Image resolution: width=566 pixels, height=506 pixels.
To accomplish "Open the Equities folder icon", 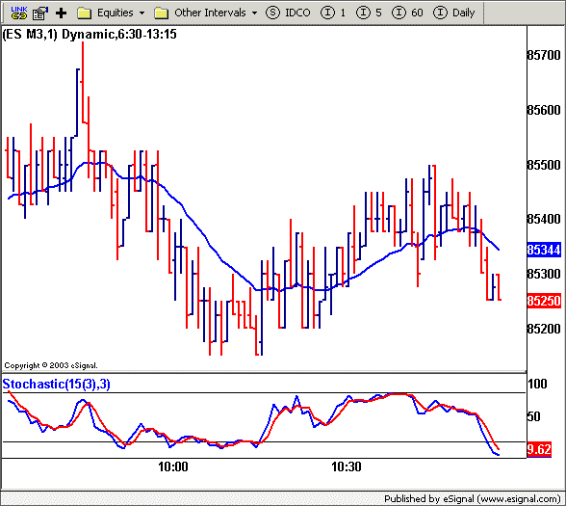I will [84, 13].
